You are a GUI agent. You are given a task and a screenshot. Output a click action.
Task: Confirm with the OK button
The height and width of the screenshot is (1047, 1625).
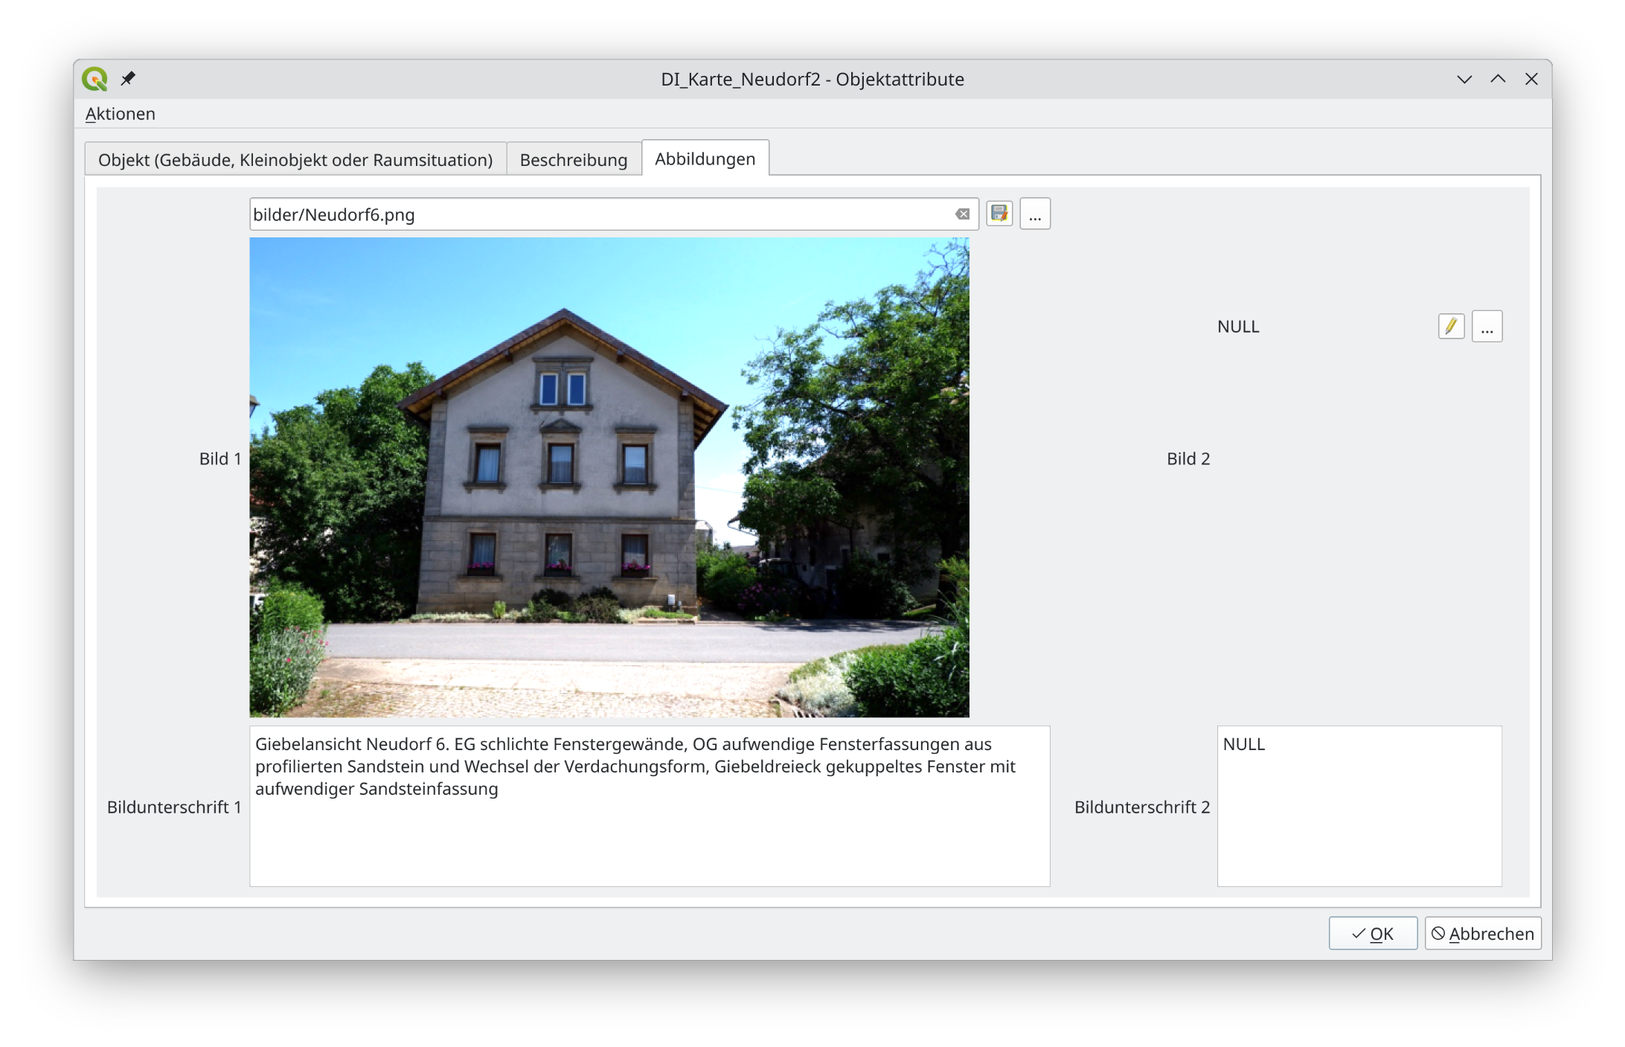click(1373, 933)
